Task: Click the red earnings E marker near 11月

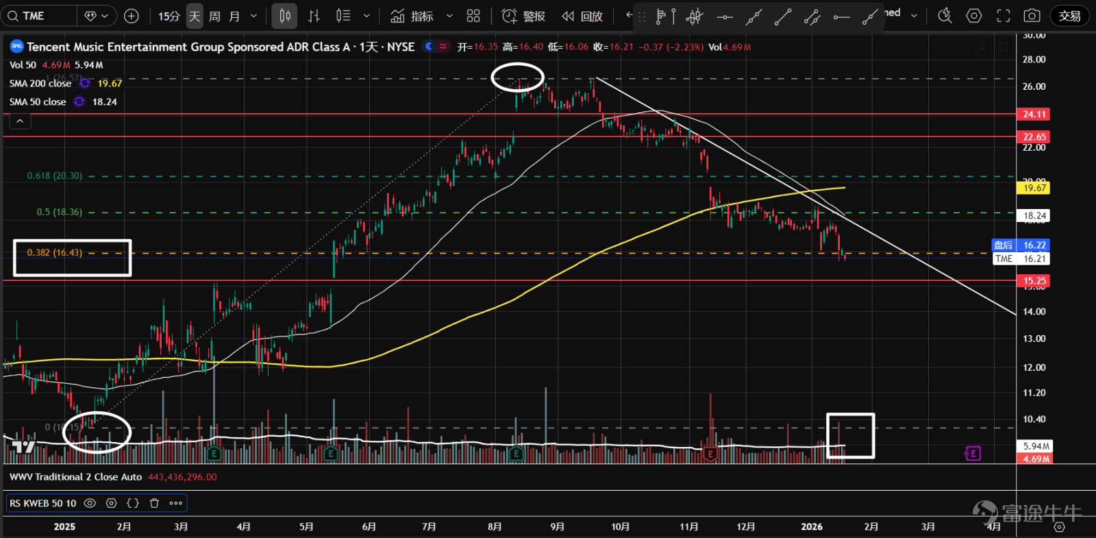Action: point(710,454)
